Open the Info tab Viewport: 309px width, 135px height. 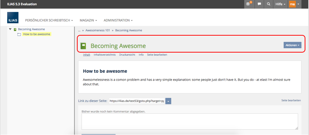click(x=141, y=55)
